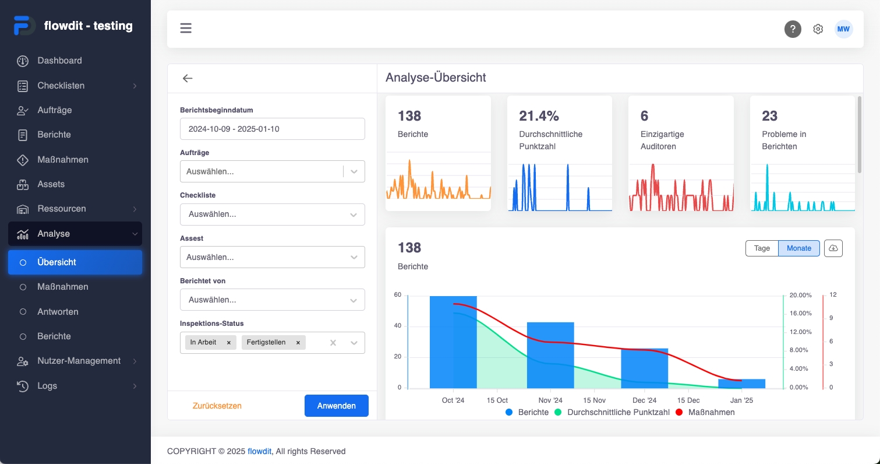Open Maßnahmen from sidebar warning icon
Image resolution: width=880 pixels, height=464 pixels.
(x=75, y=159)
